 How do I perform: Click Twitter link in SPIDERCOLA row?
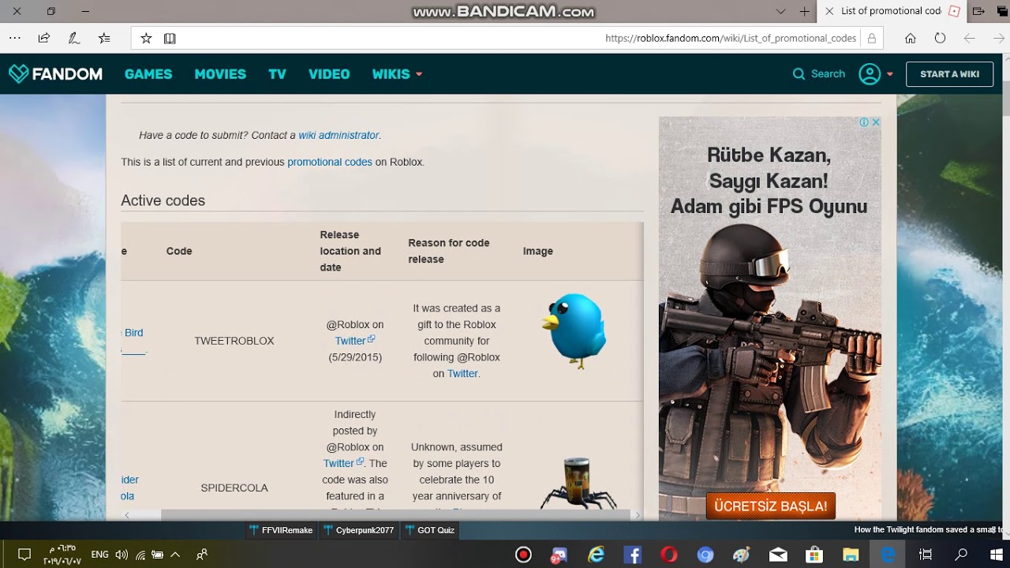pyautogui.click(x=343, y=463)
